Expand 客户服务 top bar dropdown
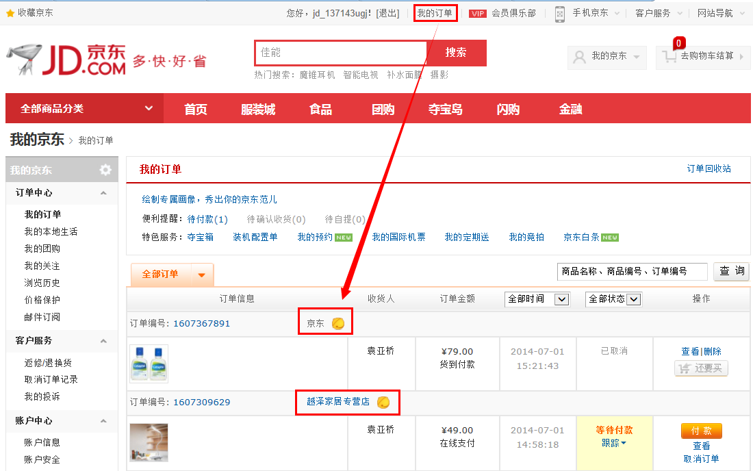This screenshot has width=753, height=471. [680, 14]
